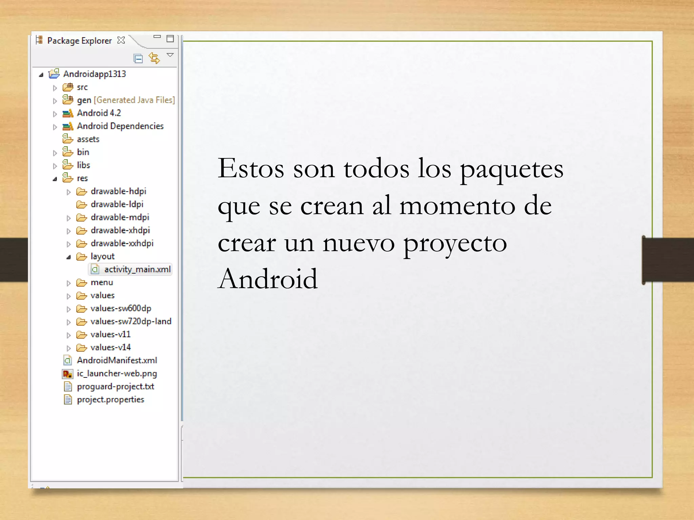Screen dimensions: 694x520
Task: Click the Androidapp1313 project icon
Action: [x=54, y=73]
